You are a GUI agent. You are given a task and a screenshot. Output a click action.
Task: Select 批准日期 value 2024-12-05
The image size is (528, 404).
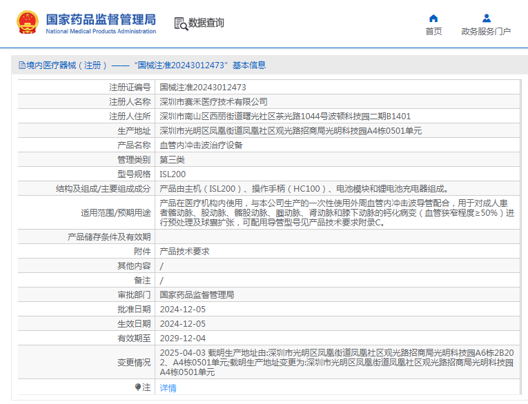[x=182, y=310]
